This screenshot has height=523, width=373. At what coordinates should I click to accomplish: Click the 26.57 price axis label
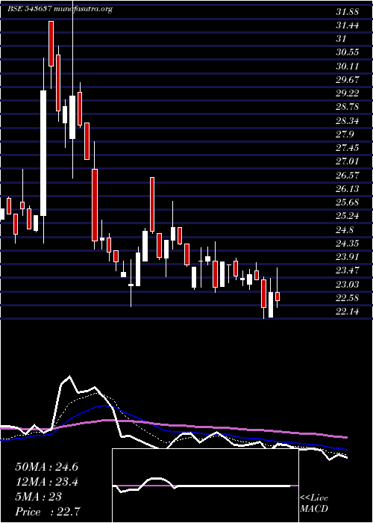[348, 175]
